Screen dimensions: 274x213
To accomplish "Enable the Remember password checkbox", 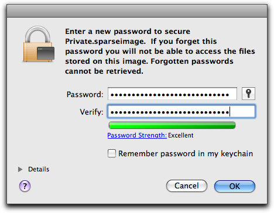I will (112, 153).
